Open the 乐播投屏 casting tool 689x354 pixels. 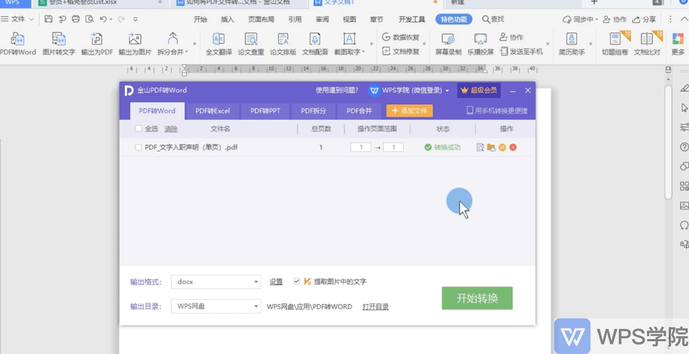pyautogui.click(x=480, y=44)
